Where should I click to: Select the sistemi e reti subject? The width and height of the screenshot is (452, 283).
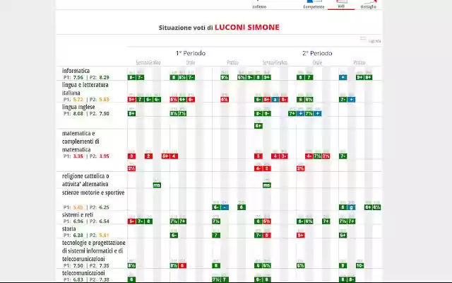coord(78,215)
